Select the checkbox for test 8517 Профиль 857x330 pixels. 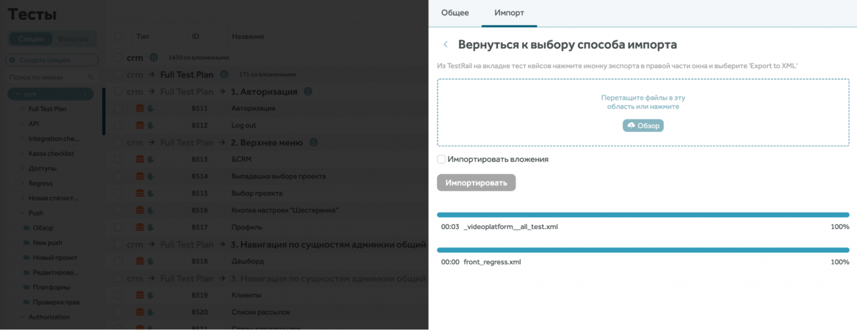(x=118, y=227)
